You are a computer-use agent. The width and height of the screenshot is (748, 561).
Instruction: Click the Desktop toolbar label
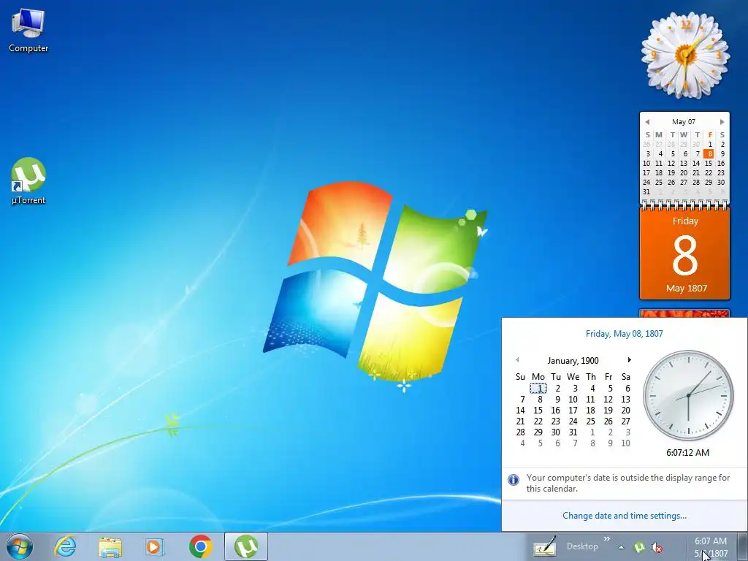(582, 546)
